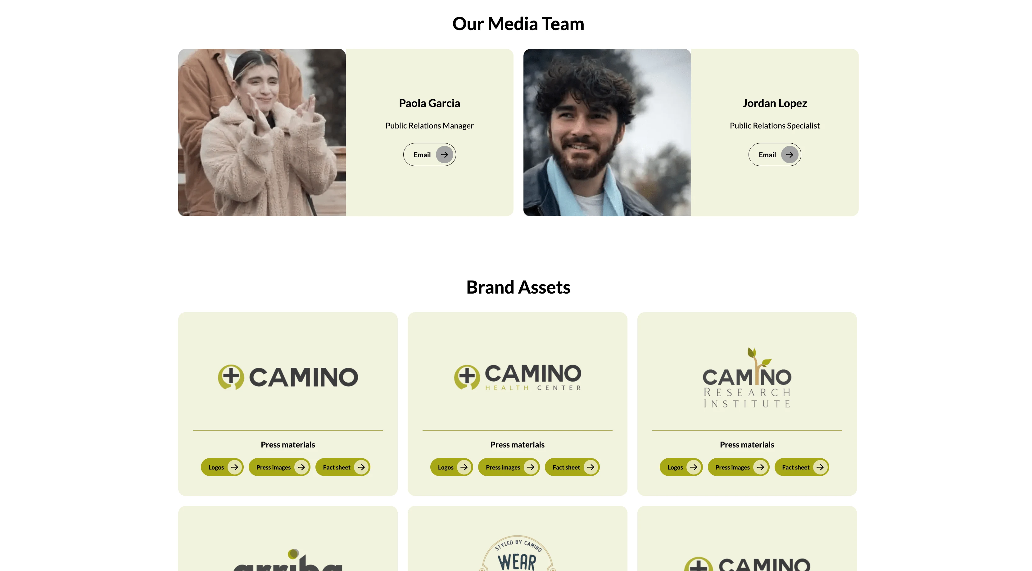Email Paola Garcia
The width and height of the screenshot is (1032, 571).
(429, 155)
